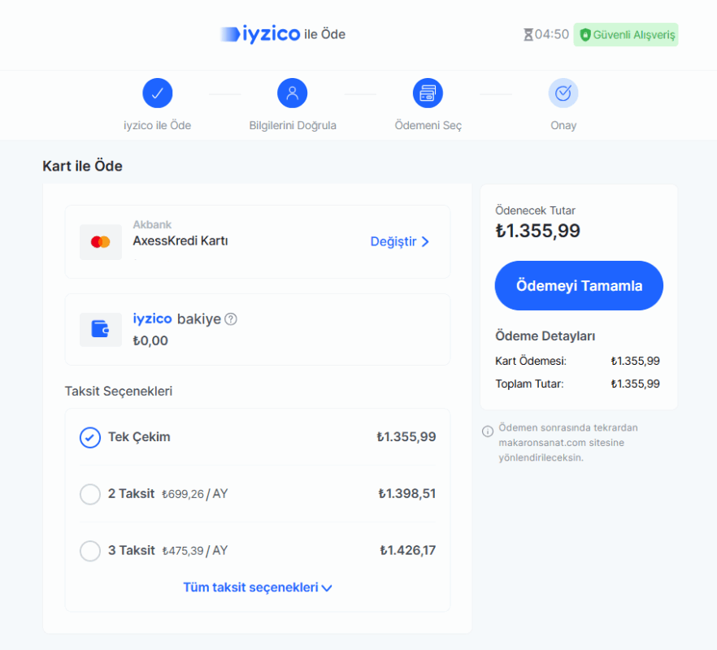Click the ₺475,39 / AY monthly amount

tap(195, 551)
